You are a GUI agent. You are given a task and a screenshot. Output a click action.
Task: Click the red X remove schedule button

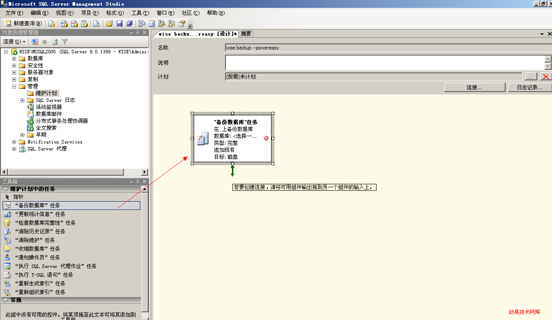click(x=545, y=77)
